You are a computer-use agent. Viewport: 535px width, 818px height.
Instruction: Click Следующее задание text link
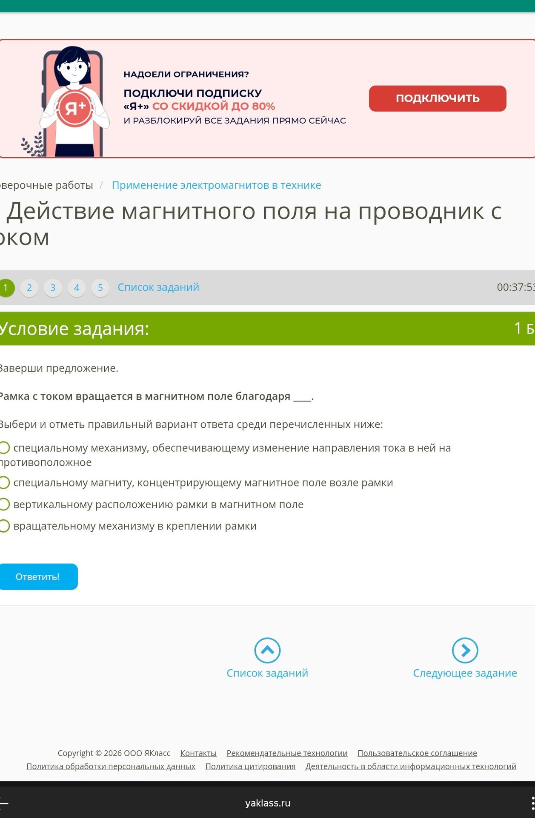(465, 673)
